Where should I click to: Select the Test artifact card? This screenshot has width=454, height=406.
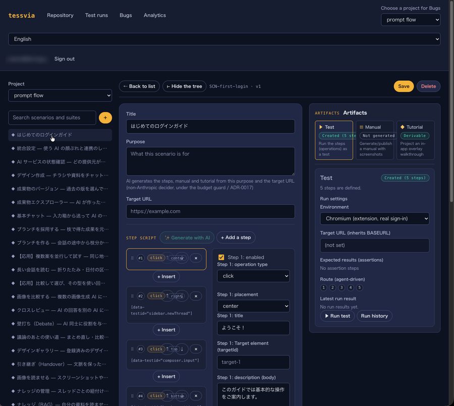click(334, 140)
